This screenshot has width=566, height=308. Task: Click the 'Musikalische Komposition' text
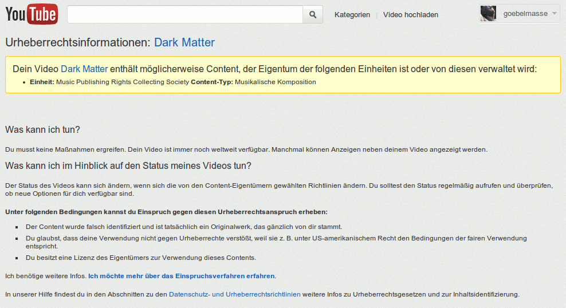(x=276, y=82)
